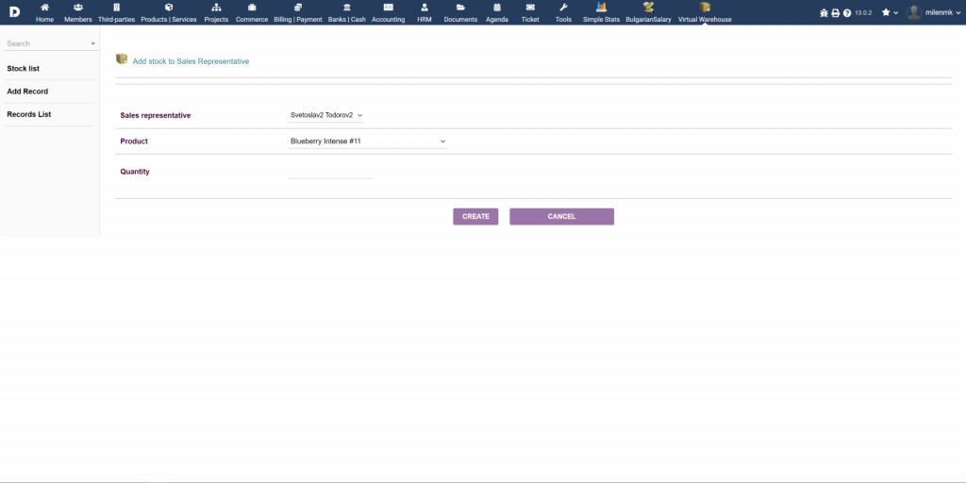The width and height of the screenshot is (966, 483).
Task: Open the Tools wrench icon
Action: (563, 8)
